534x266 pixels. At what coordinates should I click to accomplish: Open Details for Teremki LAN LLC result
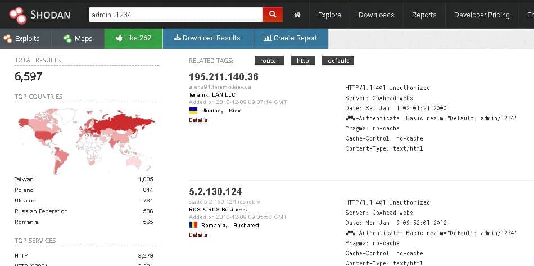(198, 120)
